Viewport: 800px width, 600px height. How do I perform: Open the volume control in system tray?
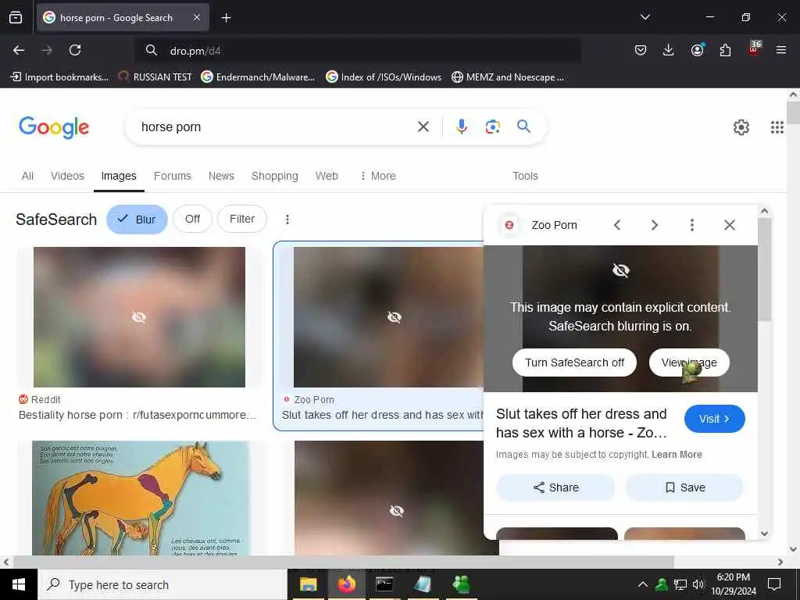point(698,584)
